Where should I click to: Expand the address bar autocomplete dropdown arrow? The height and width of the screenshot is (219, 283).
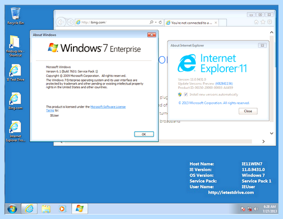(156, 22)
